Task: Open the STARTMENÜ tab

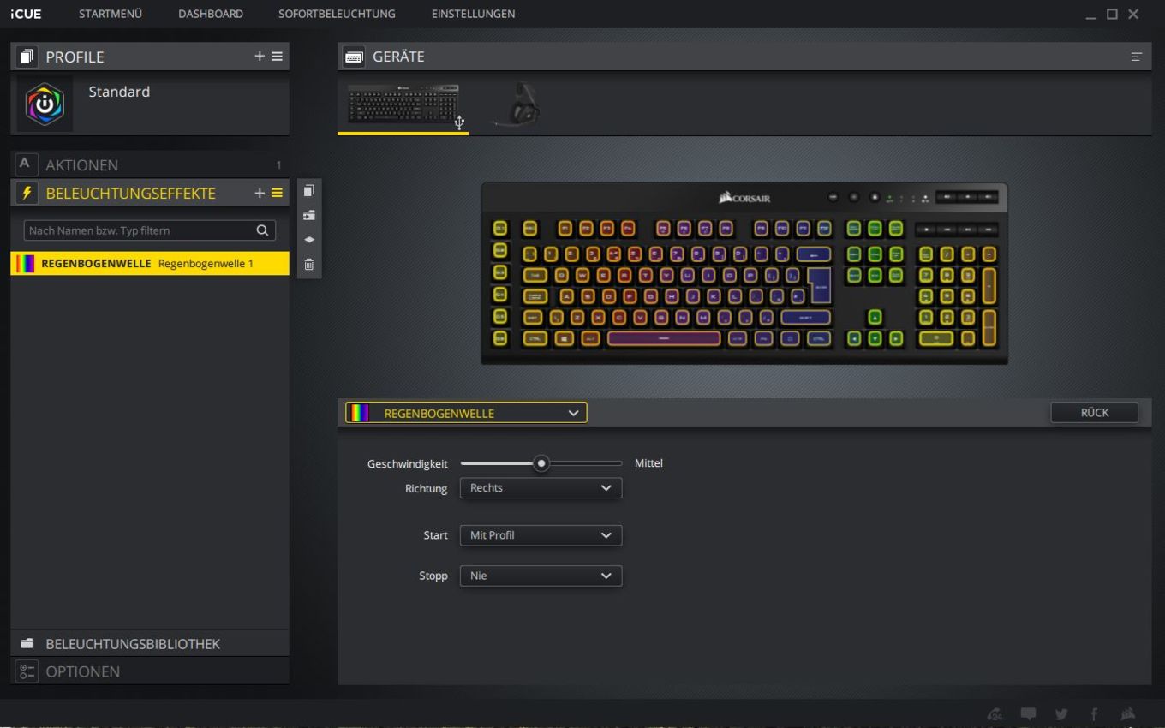Action: 111,14
